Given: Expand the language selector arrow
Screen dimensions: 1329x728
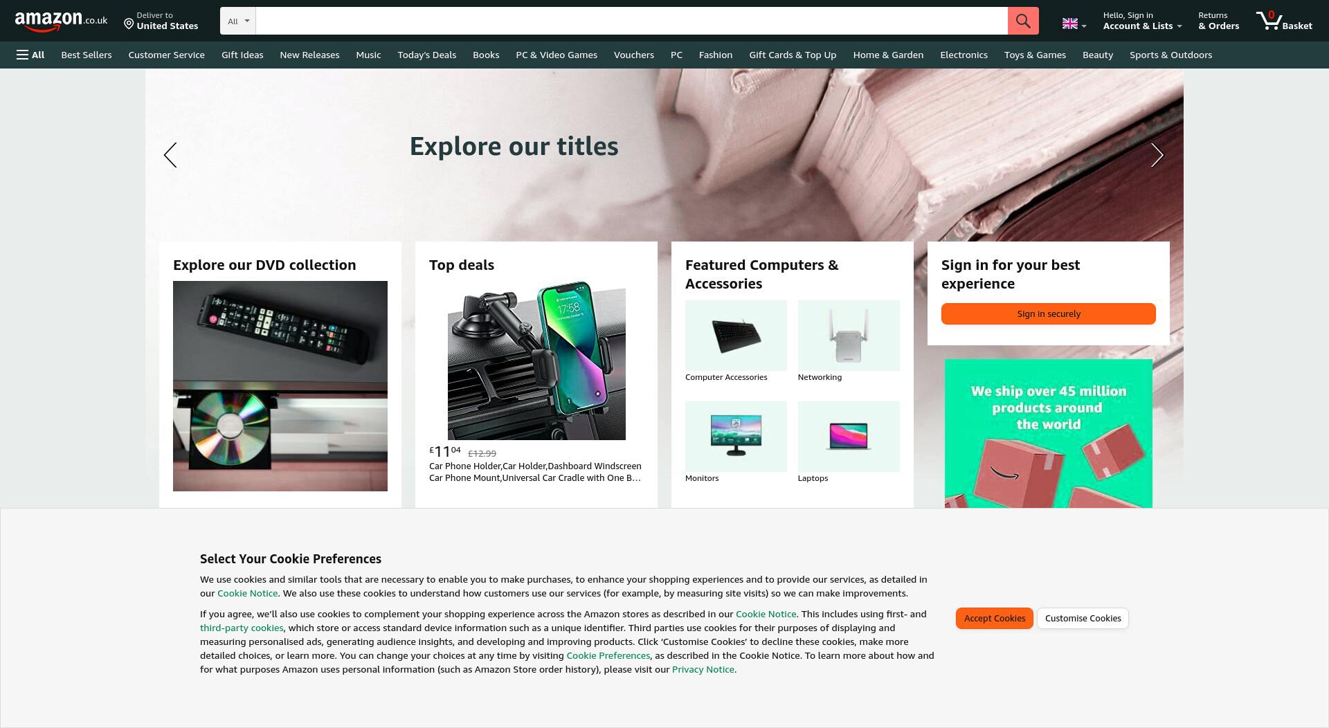Looking at the screenshot, I should [x=1084, y=26].
